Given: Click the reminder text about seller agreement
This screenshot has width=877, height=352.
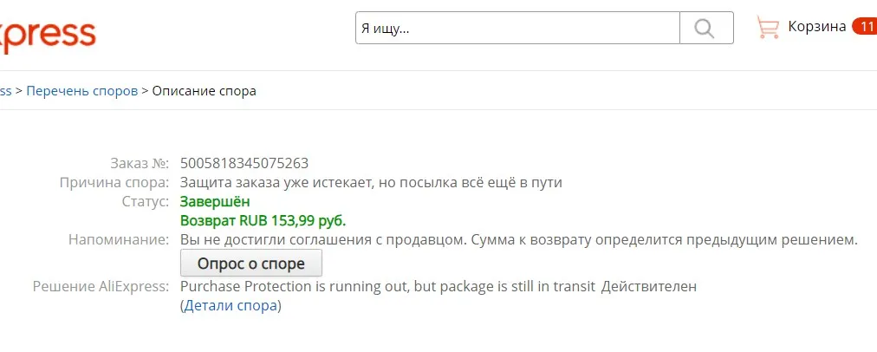Looking at the screenshot, I should pos(518,239).
